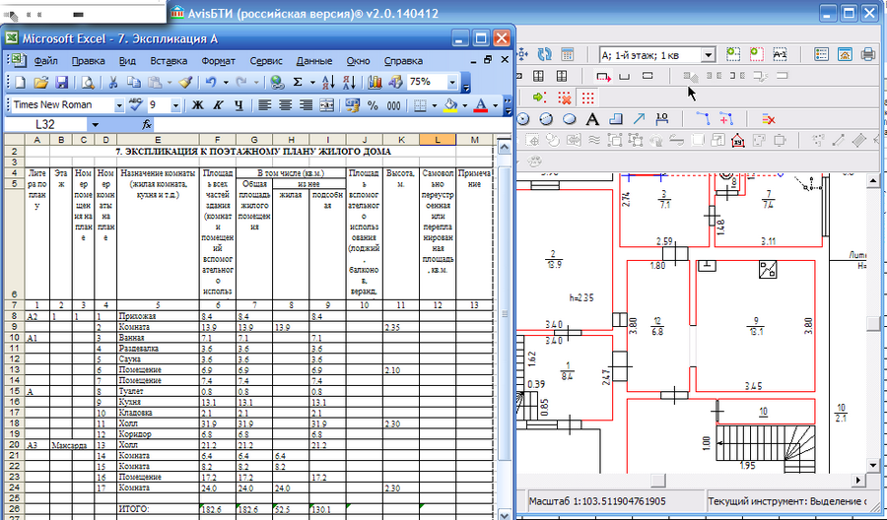Select column L header
Image resolution: width=887 pixels, height=520 pixels.
pyautogui.click(x=438, y=140)
